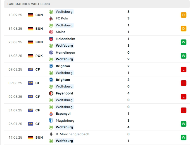Click the Last Matches: Wolfsburg header
Screen dimensions: 192x145
[29, 4]
